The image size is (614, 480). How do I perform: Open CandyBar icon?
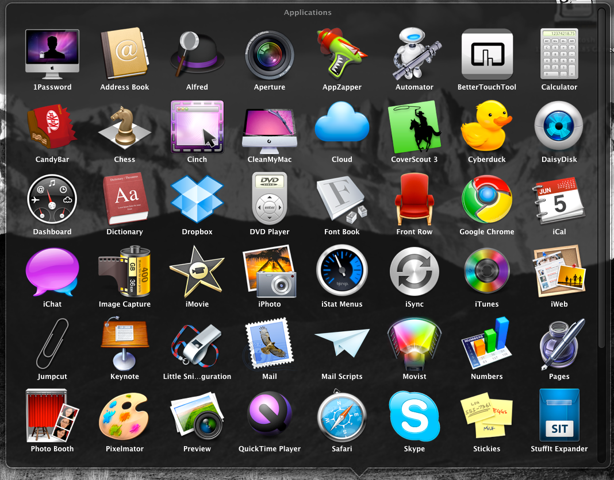pyautogui.click(x=51, y=127)
